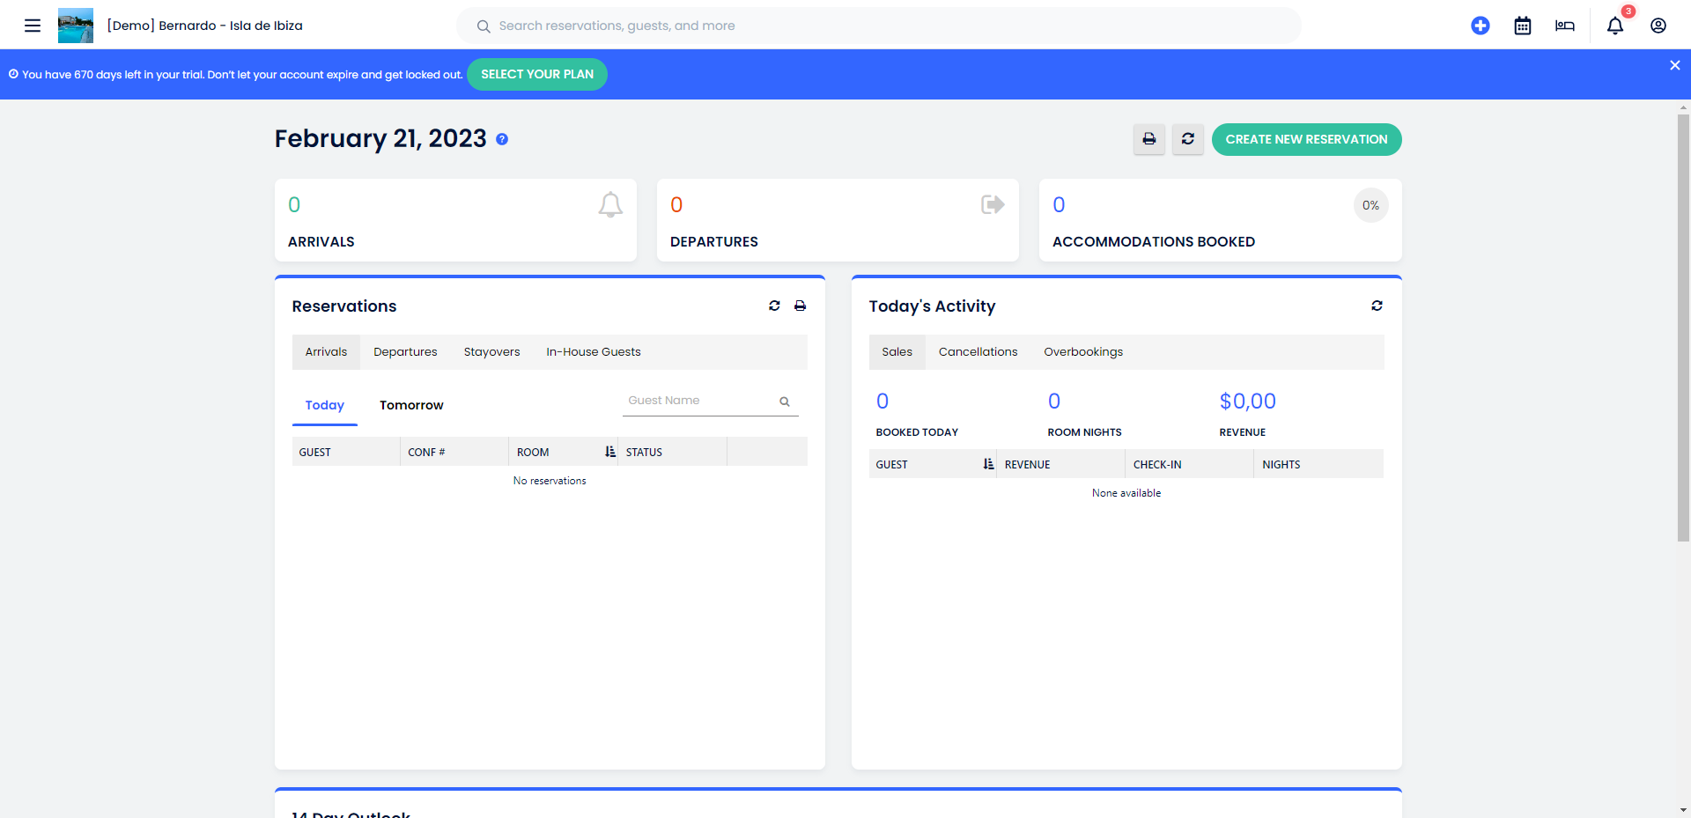Click the REVENUE column header in activity table
This screenshot has height=818, width=1691.
coord(1060,464)
